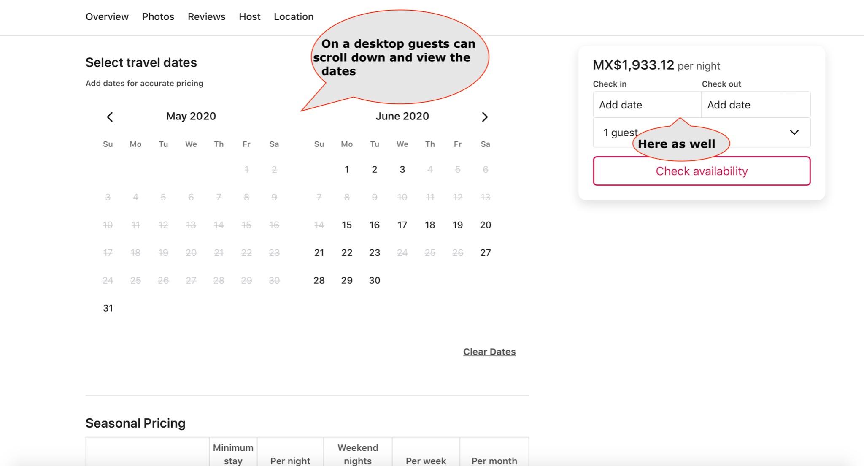Pick May 31 in the calendar
This screenshot has height=466, width=864.
click(x=108, y=308)
